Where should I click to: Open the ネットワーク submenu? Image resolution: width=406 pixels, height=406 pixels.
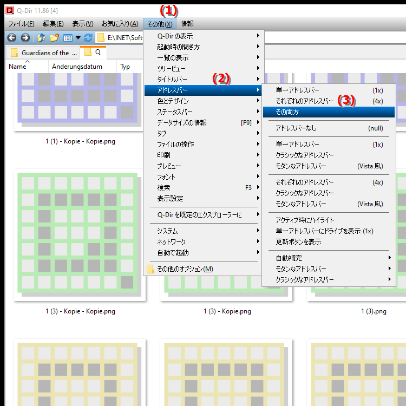[x=203, y=242]
